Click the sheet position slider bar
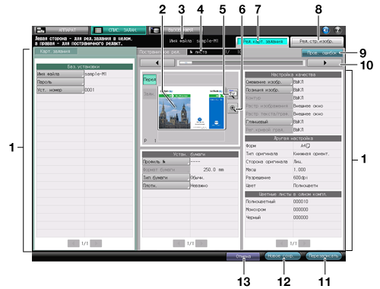Screen dimensions: 380x289 (241, 63)
